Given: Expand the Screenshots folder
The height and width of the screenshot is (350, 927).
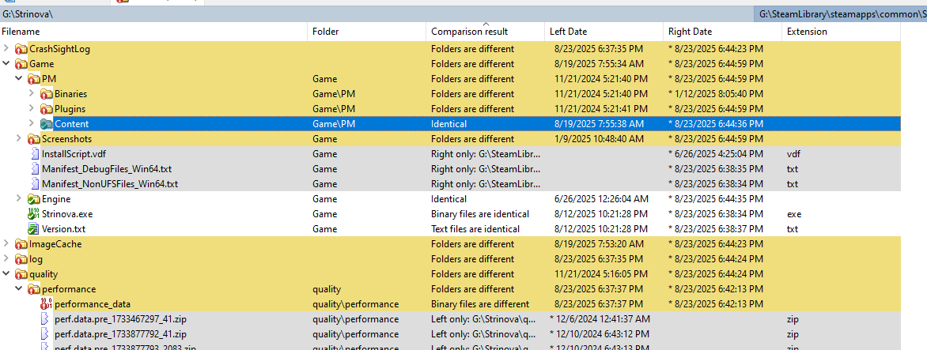Looking at the screenshot, I should click(x=19, y=139).
